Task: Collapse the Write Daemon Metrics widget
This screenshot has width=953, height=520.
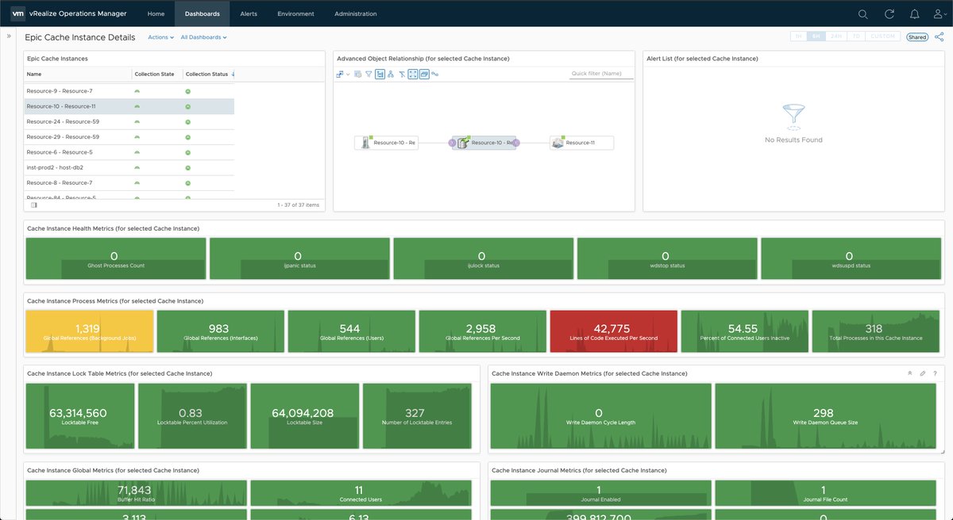Action: [909, 373]
